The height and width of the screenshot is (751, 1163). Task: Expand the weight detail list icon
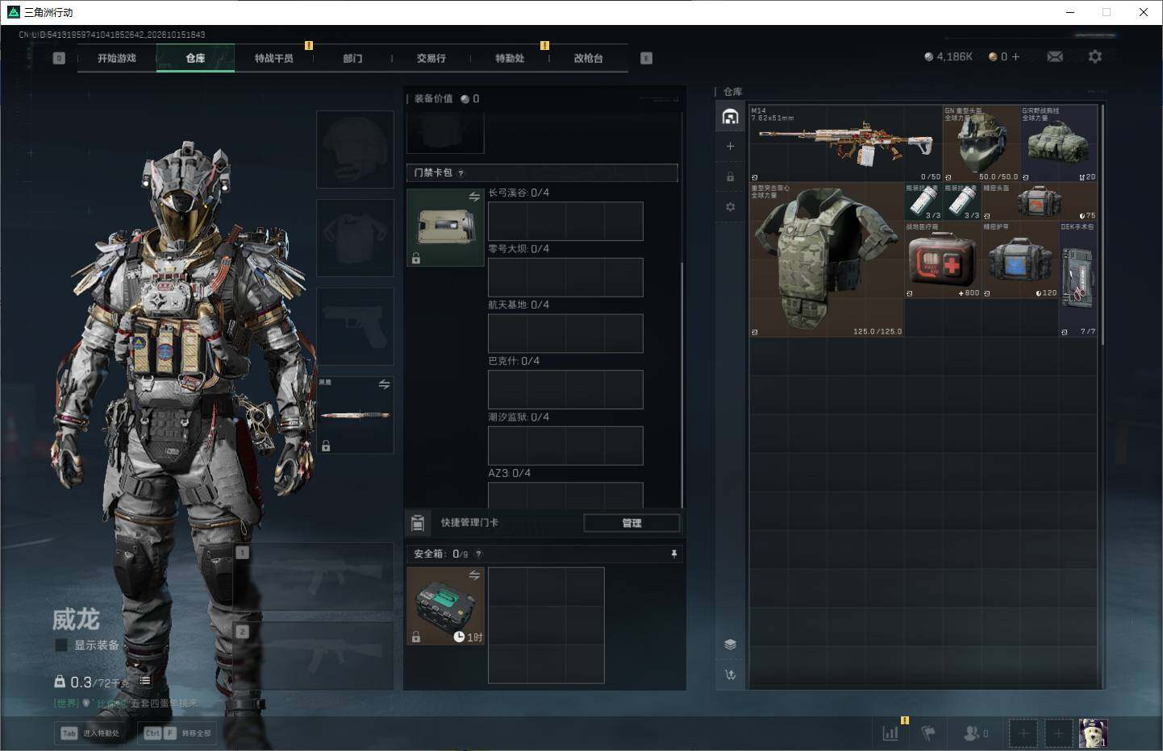click(x=145, y=681)
